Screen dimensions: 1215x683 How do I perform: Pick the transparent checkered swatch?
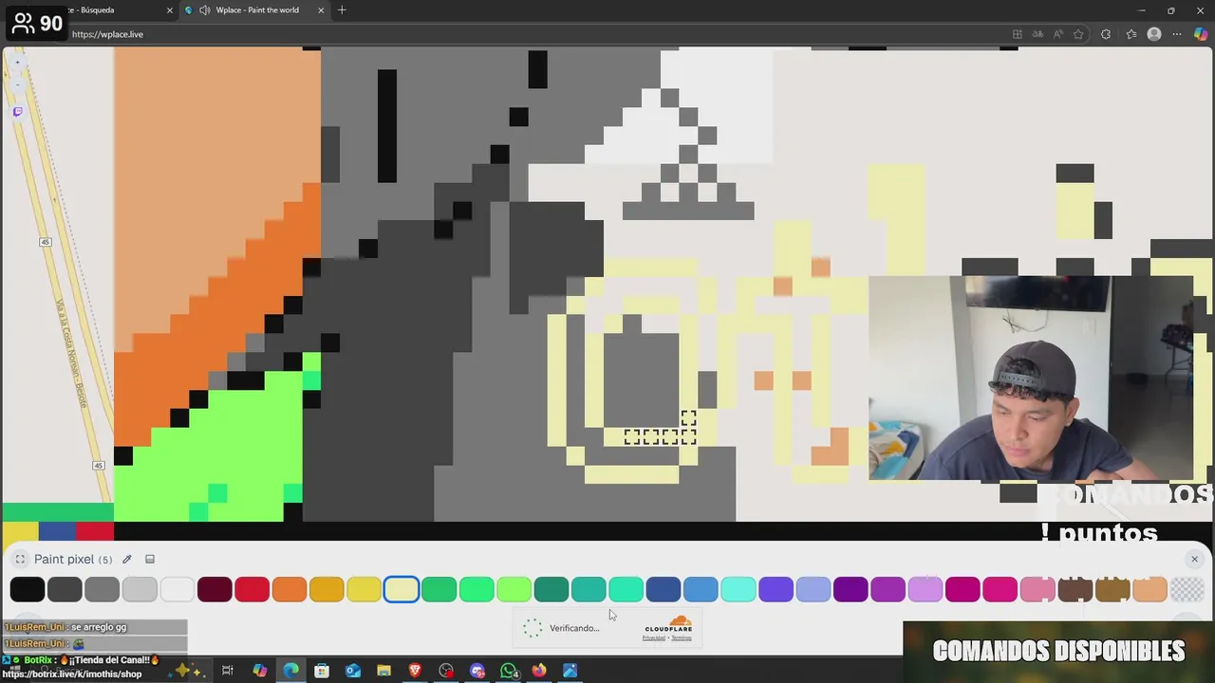point(1187,589)
